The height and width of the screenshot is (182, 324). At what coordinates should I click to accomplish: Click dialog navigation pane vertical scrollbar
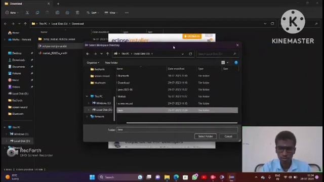pos(114,108)
